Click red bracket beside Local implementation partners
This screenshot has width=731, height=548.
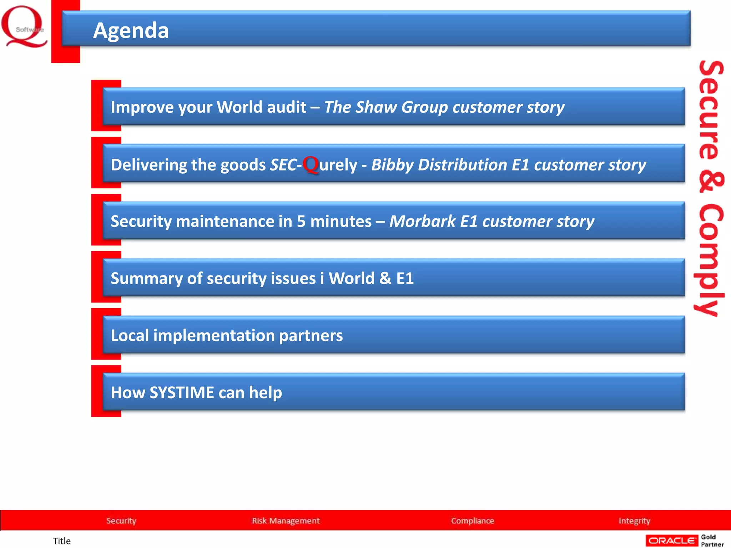point(96,334)
